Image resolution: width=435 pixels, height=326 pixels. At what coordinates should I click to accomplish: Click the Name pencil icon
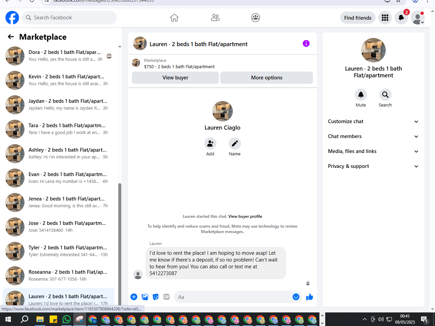tap(235, 143)
